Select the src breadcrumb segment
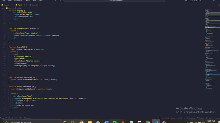 coord(3,8)
